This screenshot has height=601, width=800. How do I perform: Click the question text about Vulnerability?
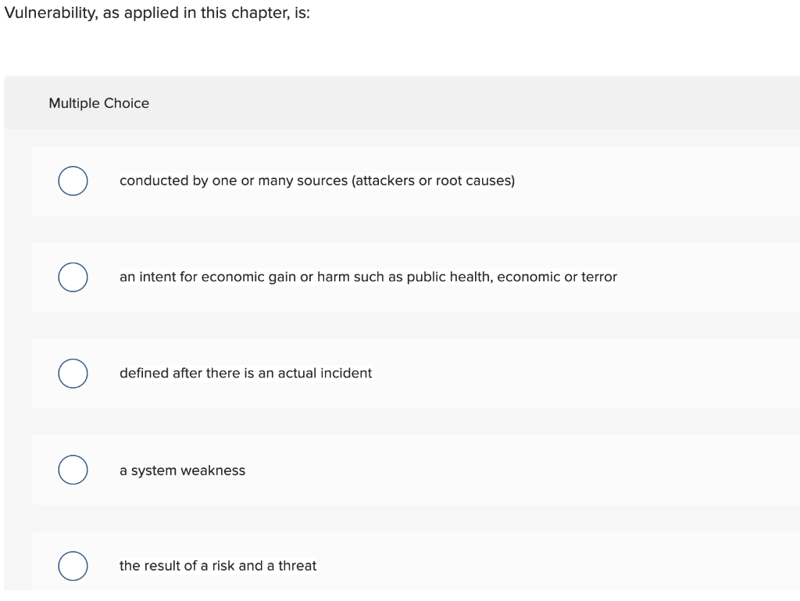pos(155,13)
